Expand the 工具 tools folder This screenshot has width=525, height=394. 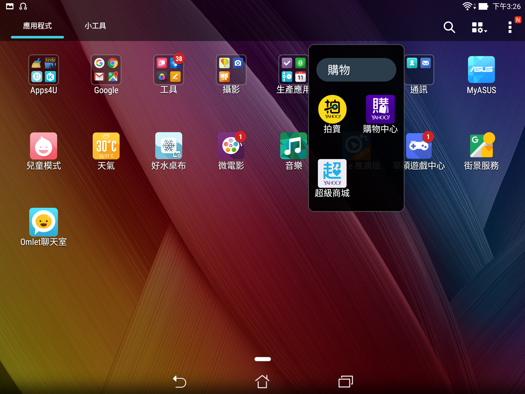pyautogui.click(x=168, y=70)
